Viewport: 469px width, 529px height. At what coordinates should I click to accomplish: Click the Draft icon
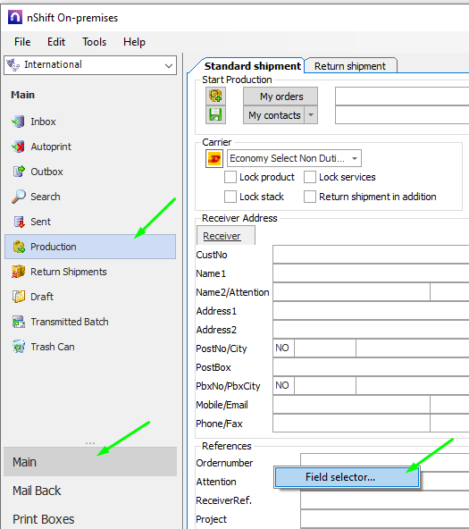tap(19, 297)
